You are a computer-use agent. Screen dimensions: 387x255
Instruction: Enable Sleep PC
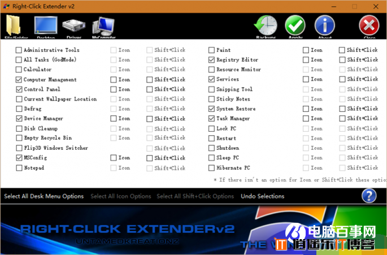[211, 158]
